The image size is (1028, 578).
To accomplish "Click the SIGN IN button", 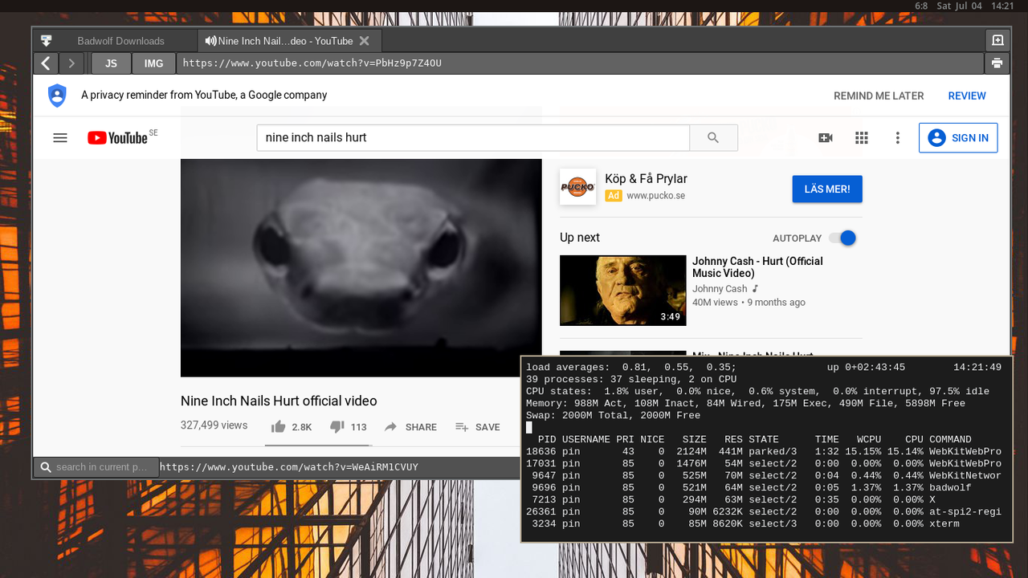I will coord(958,138).
